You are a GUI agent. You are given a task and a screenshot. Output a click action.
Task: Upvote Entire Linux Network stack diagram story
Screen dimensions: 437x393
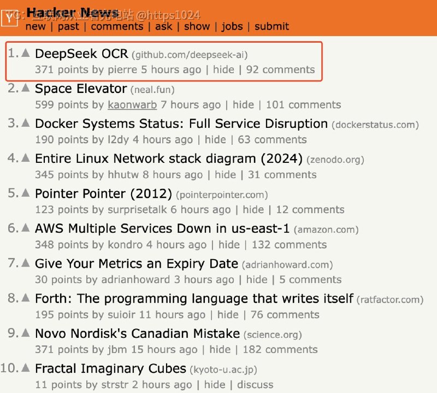coord(26,157)
